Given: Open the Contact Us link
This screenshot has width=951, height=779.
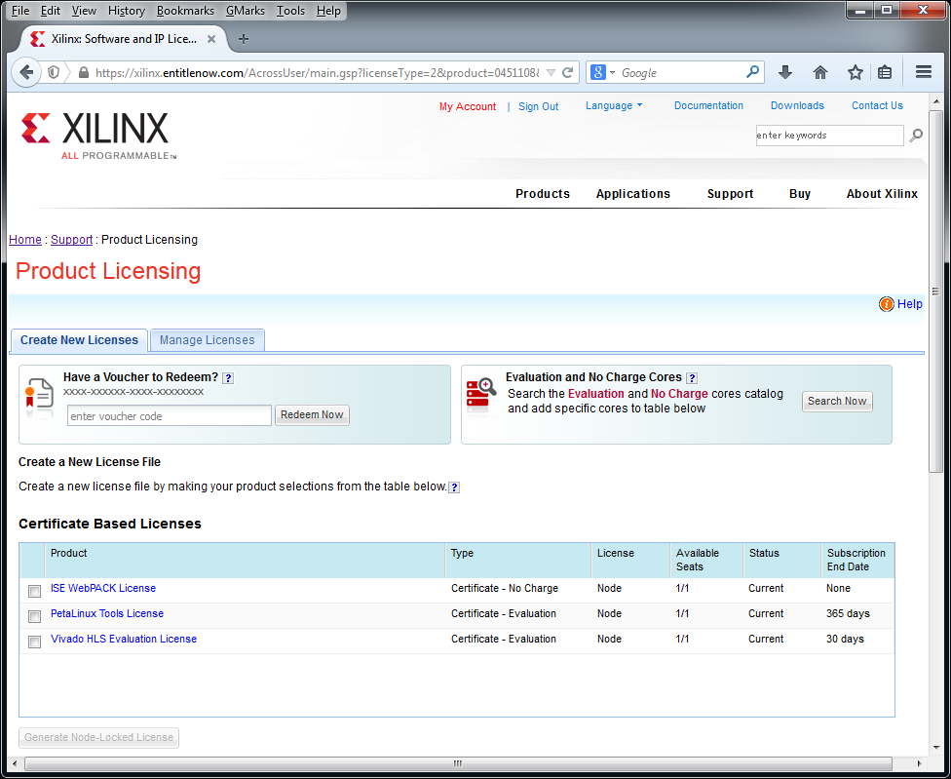Looking at the screenshot, I should pyautogui.click(x=877, y=105).
